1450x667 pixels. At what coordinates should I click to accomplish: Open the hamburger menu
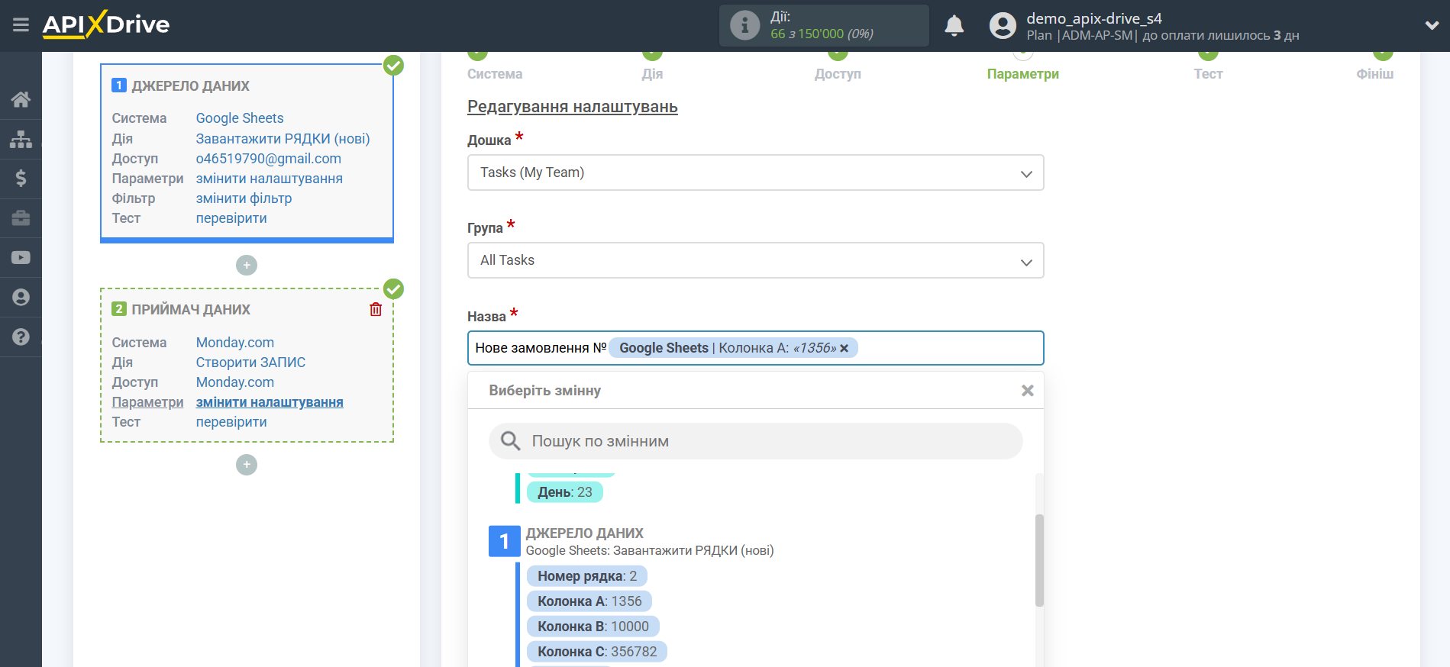pos(21,25)
